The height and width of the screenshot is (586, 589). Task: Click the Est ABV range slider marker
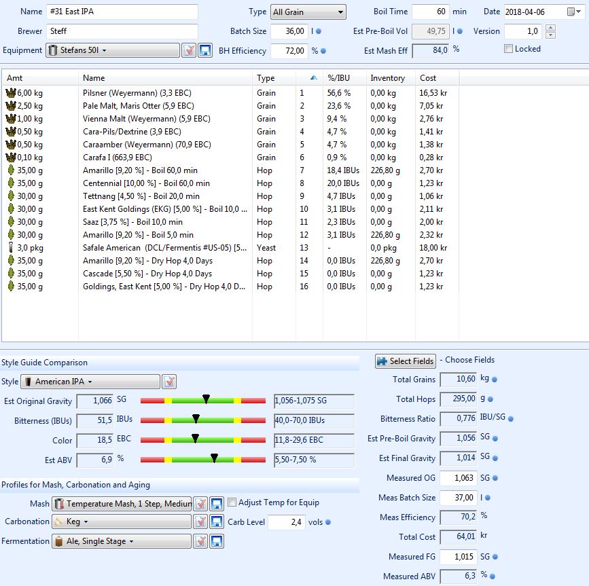[x=214, y=458]
